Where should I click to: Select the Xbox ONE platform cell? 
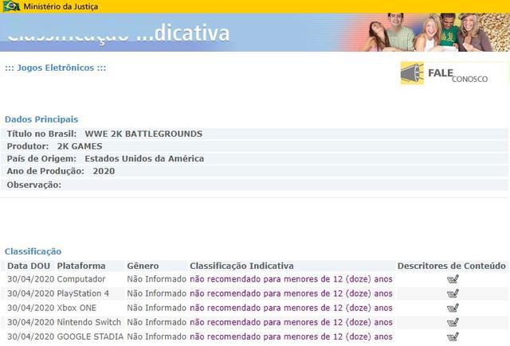[x=76, y=308]
